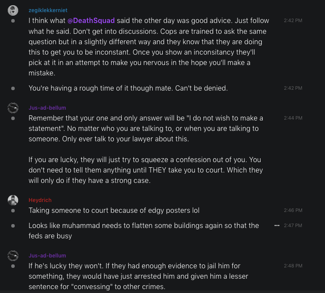The height and width of the screenshot is (293, 325).
Task: Open the Heydrich username profile
Action: click(x=40, y=200)
